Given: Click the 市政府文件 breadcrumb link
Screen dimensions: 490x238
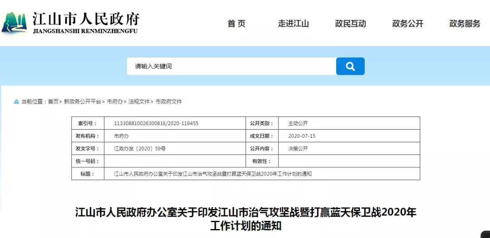Looking at the screenshot, I should click(x=169, y=102).
